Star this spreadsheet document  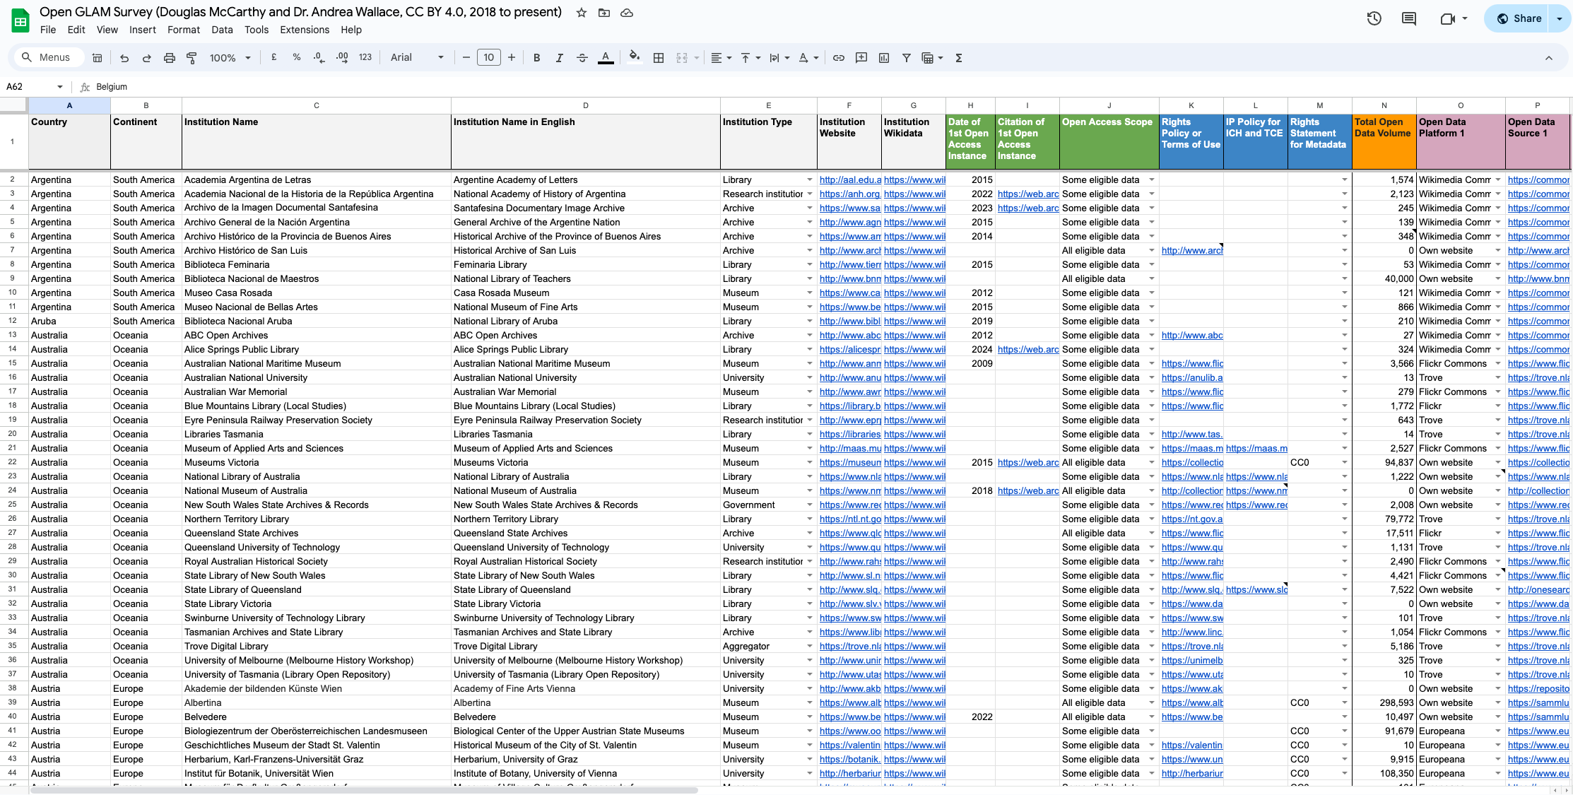pos(582,13)
